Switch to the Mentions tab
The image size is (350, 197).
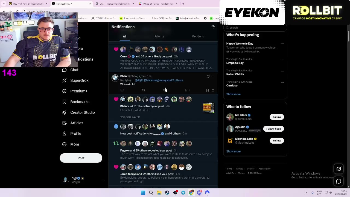click(198, 36)
